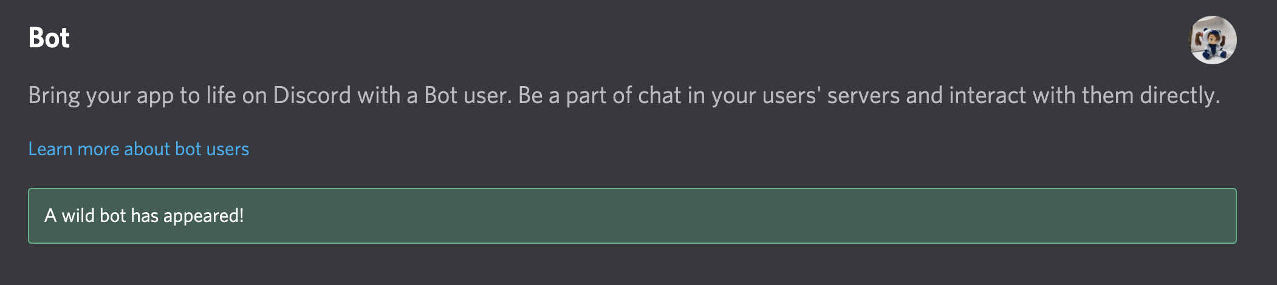Viewport: 1277px width, 285px height.
Task: Click the word wild in the success notice
Action: click(78, 216)
